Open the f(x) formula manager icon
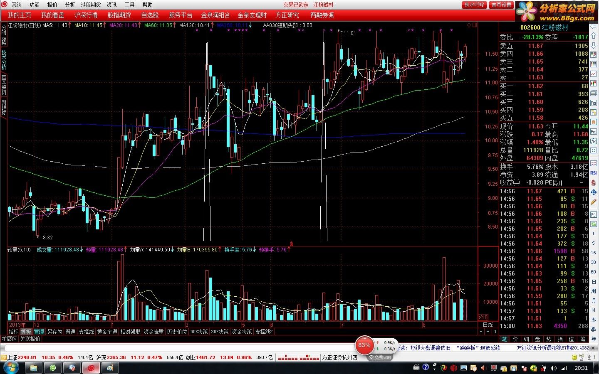This screenshot has height=374, width=599. click(x=594, y=141)
